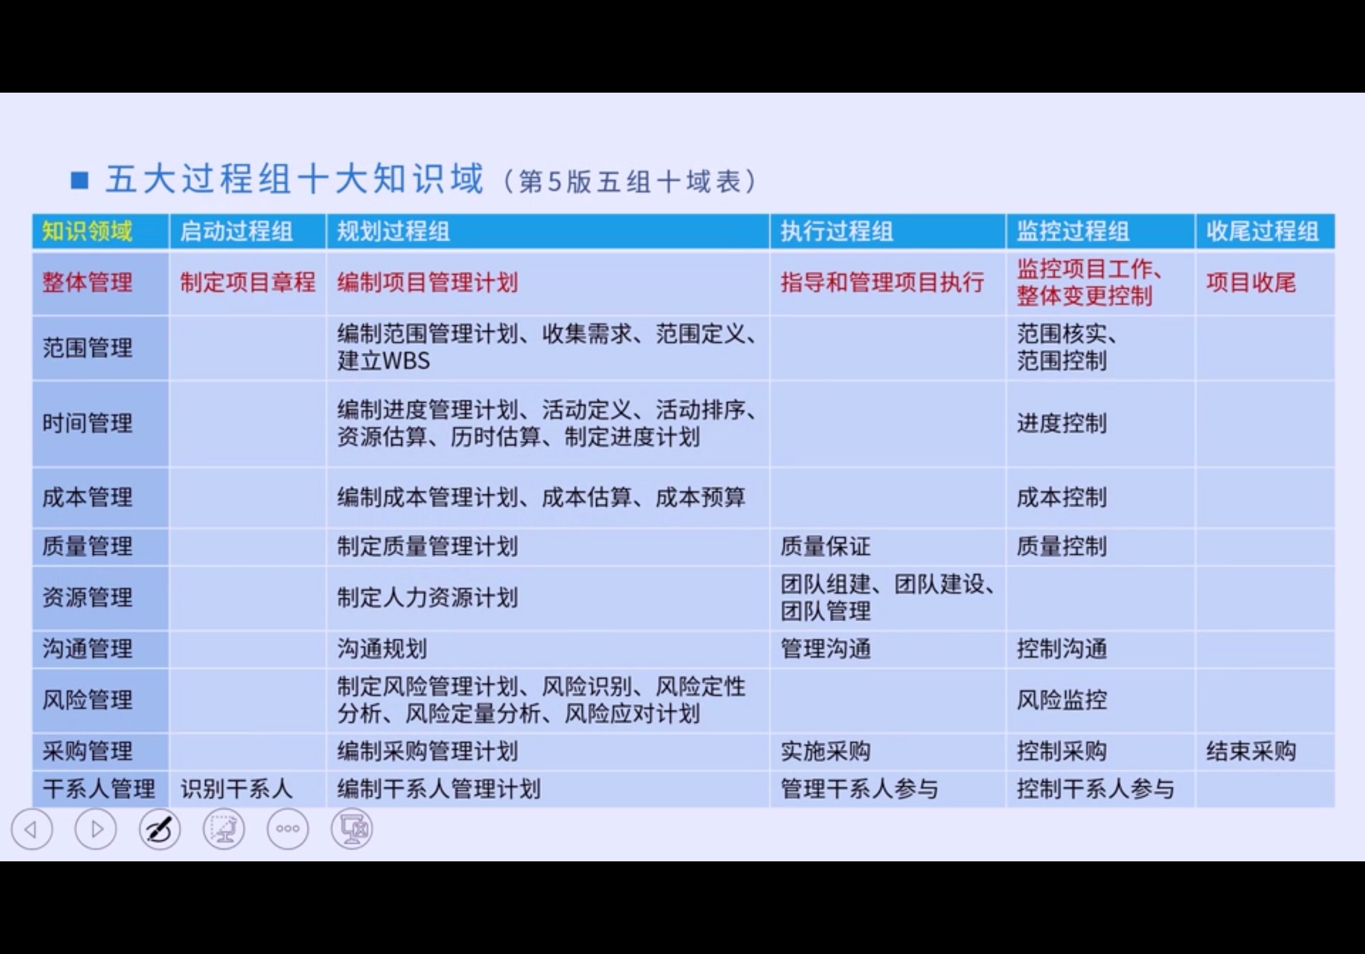Open the pen annotation tool
Screen dimensions: 1365x954
159,829
